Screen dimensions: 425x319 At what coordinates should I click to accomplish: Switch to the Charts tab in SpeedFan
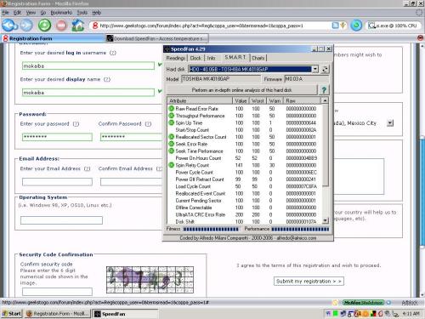coord(258,58)
